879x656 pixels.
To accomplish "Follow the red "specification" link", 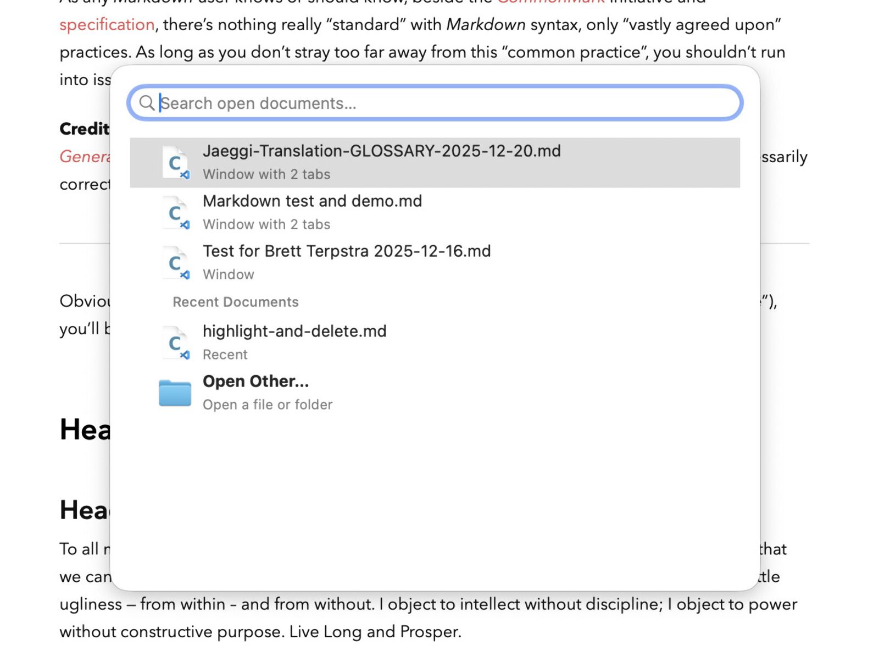I will pos(107,25).
